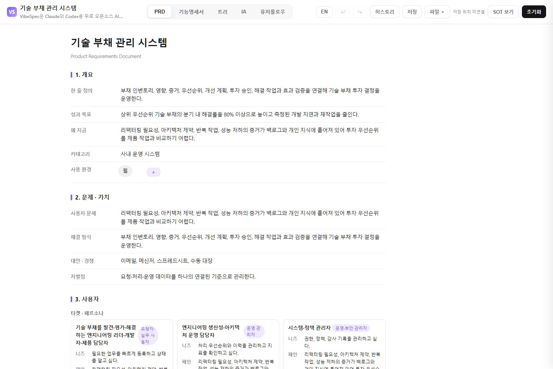Click the 왜 지금 field text
This screenshot has height=369, width=553.
[x=250, y=134]
